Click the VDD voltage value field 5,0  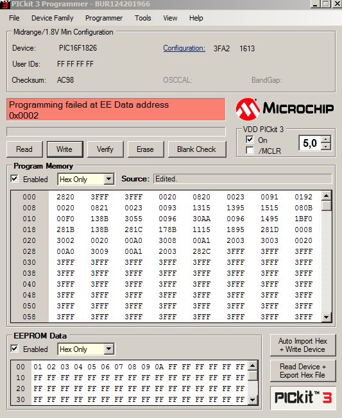point(310,143)
